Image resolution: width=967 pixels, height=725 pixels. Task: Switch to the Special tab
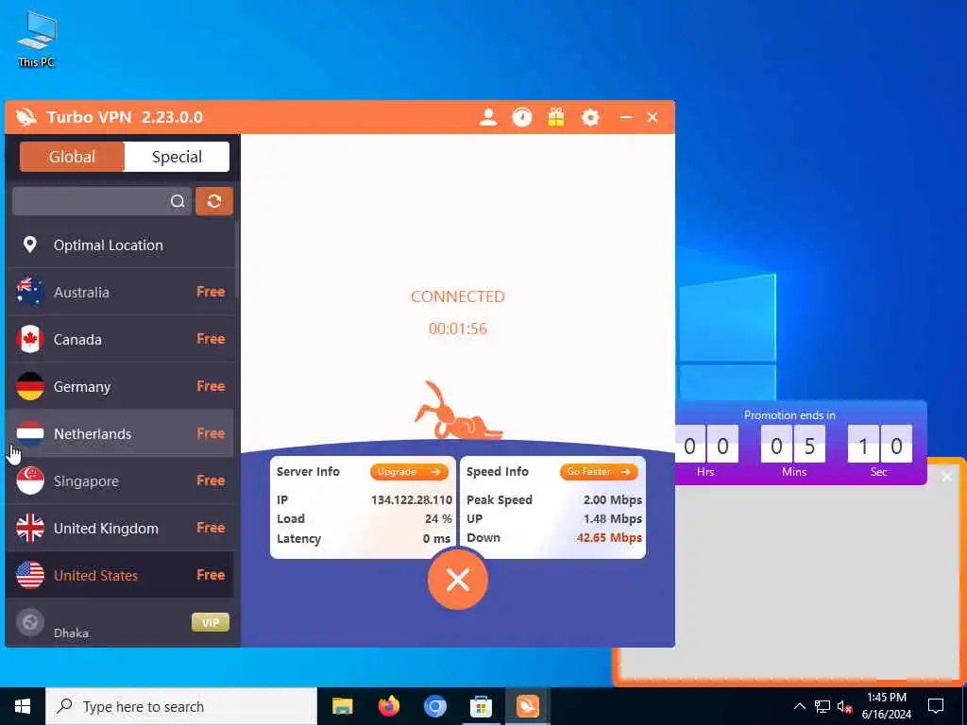pyautogui.click(x=177, y=157)
